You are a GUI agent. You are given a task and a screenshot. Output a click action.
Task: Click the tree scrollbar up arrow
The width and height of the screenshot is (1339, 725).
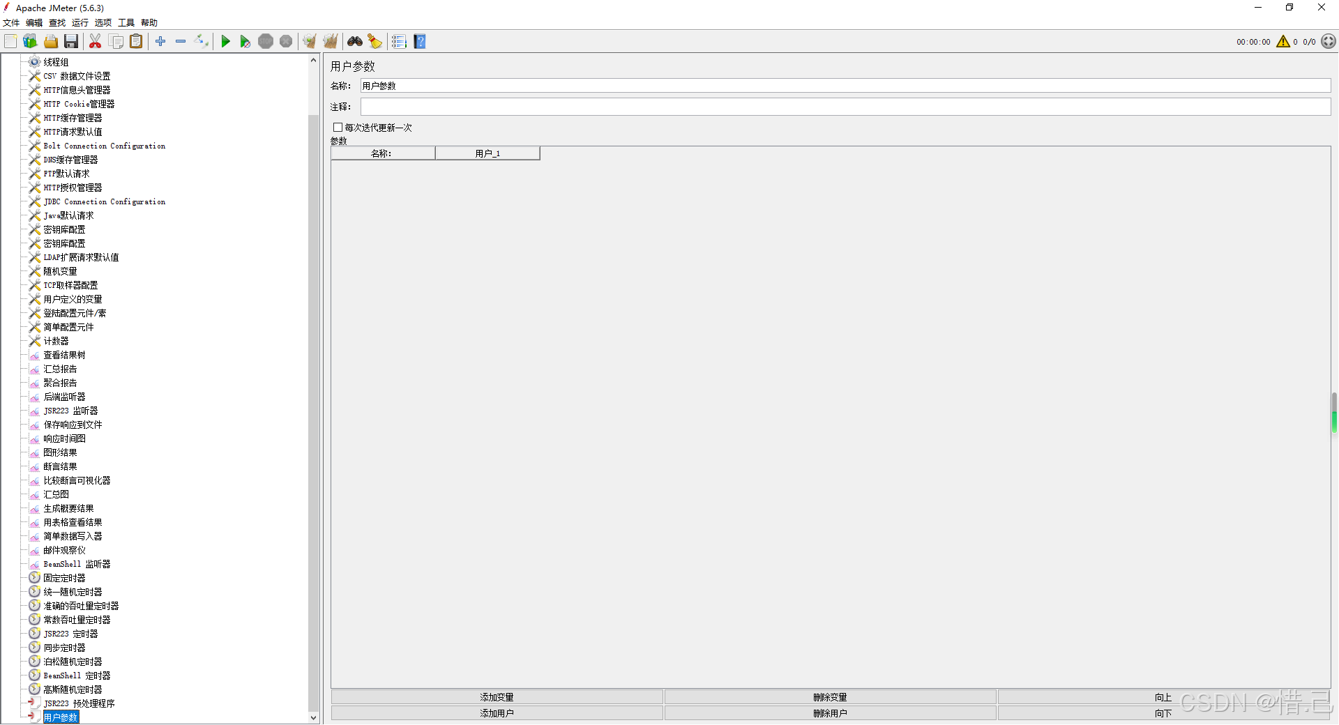[313, 61]
